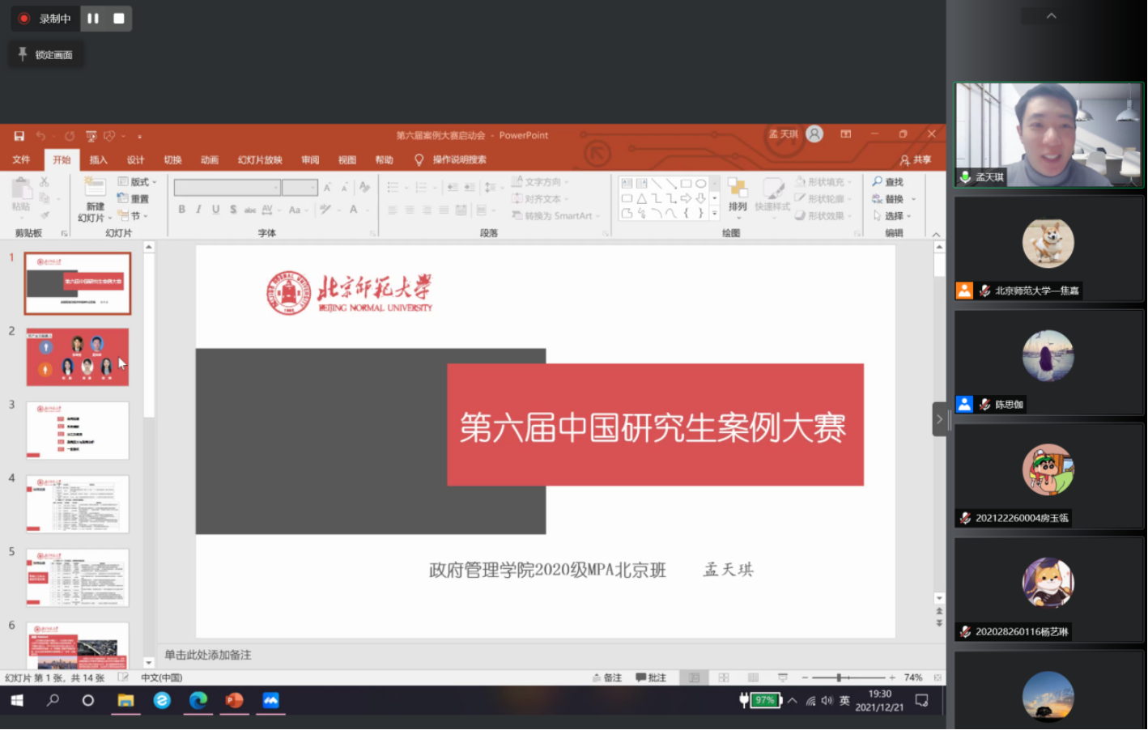This screenshot has width=1148, height=730.
Task: Open the 选择 select dropdown
Action: 892,216
